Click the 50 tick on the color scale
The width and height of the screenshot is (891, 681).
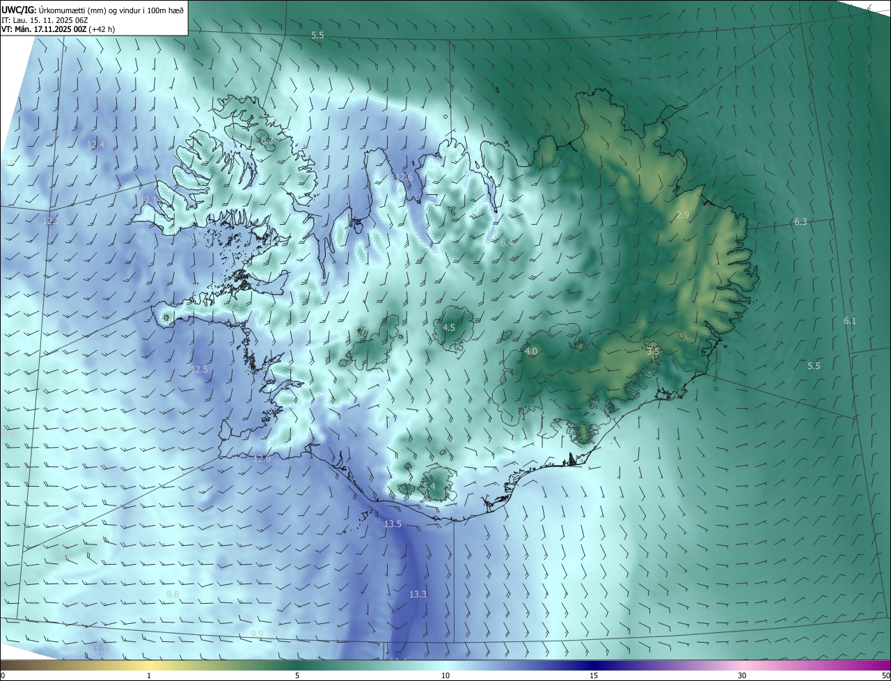pyautogui.click(x=886, y=676)
